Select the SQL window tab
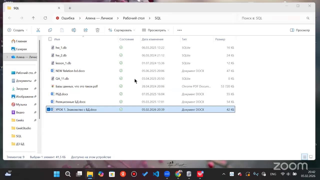The width and height of the screenshot is (320, 180). [x=34, y=8]
